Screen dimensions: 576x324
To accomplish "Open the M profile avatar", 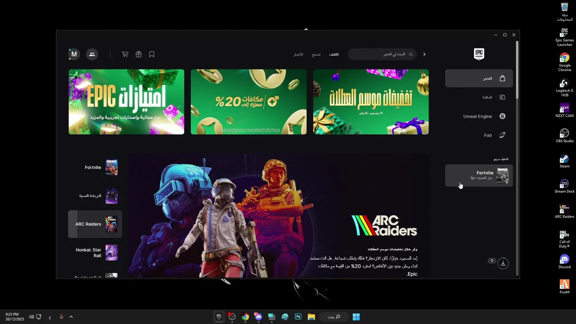I will pyautogui.click(x=74, y=54).
